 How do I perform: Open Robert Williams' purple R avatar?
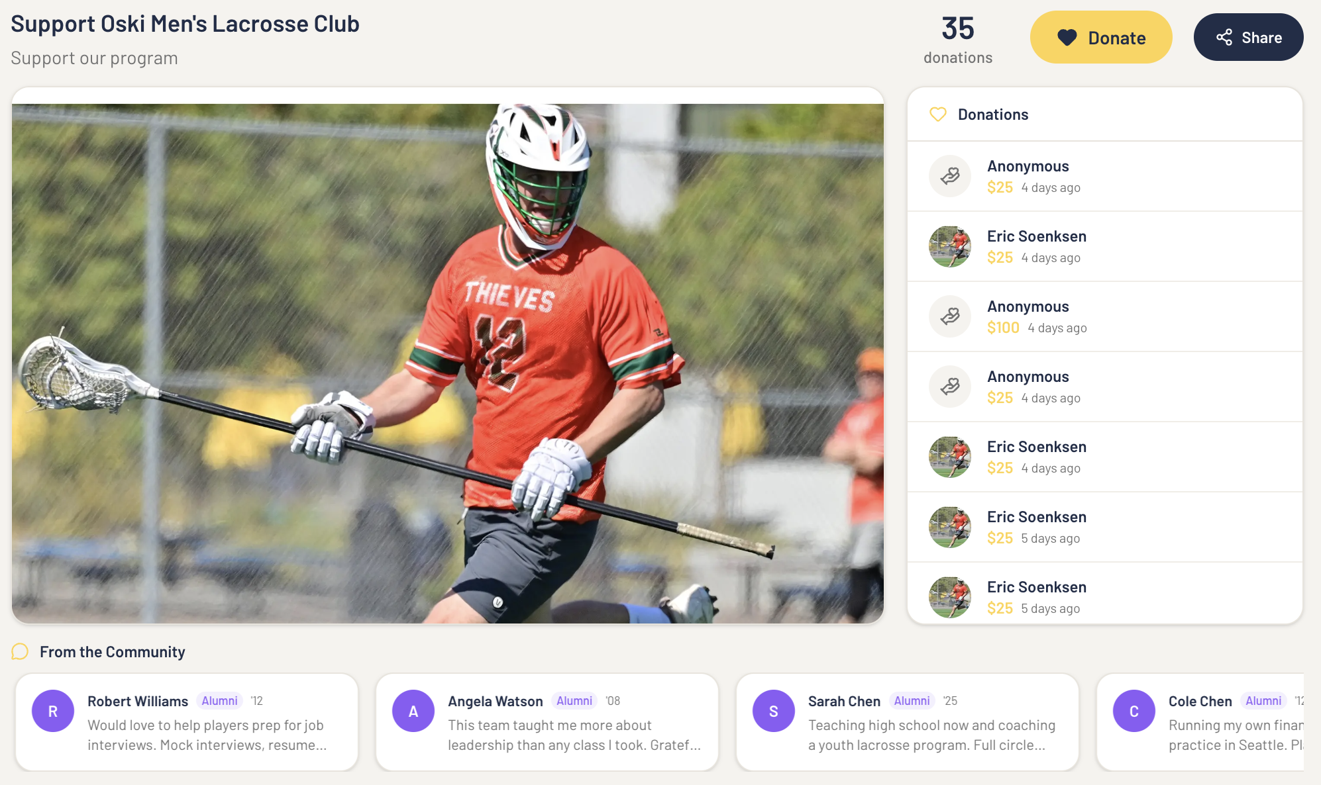(53, 711)
